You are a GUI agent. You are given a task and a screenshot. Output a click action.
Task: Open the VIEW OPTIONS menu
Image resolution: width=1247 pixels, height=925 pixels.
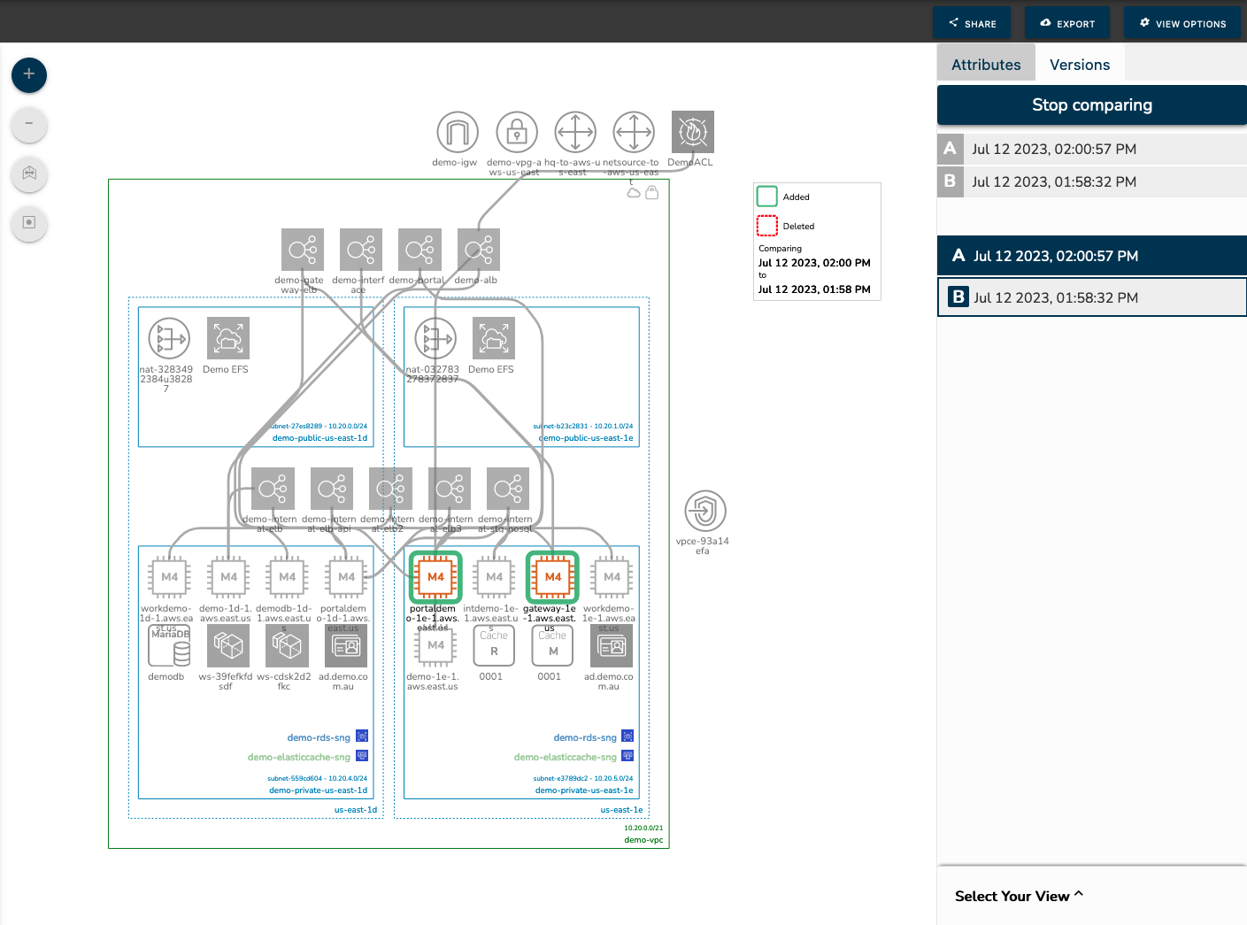(x=1182, y=23)
